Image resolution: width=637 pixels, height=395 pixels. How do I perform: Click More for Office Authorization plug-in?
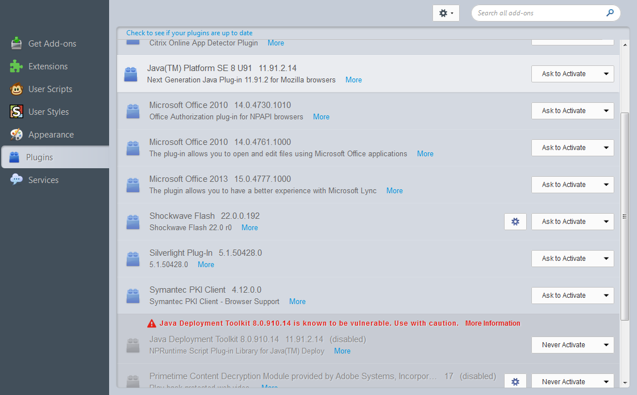click(x=321, y=117)
